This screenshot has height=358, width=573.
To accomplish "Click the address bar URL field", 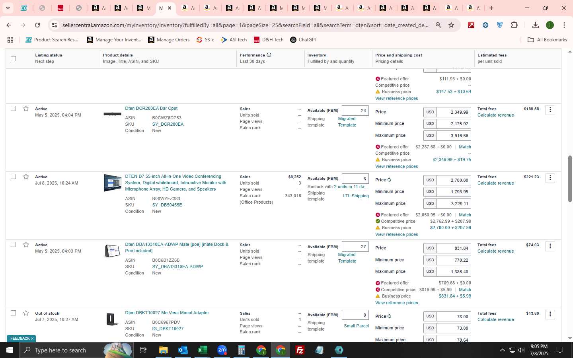I will [x=246, y=25].
